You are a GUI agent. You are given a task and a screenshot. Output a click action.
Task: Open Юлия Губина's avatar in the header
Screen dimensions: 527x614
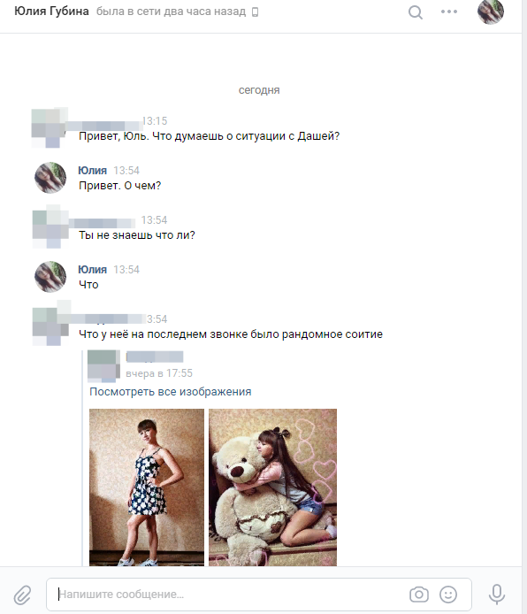tap(490, 12)
